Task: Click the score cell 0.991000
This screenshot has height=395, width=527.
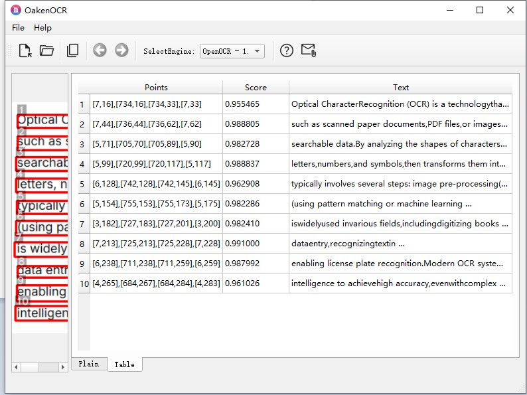Action: point(256,244)
